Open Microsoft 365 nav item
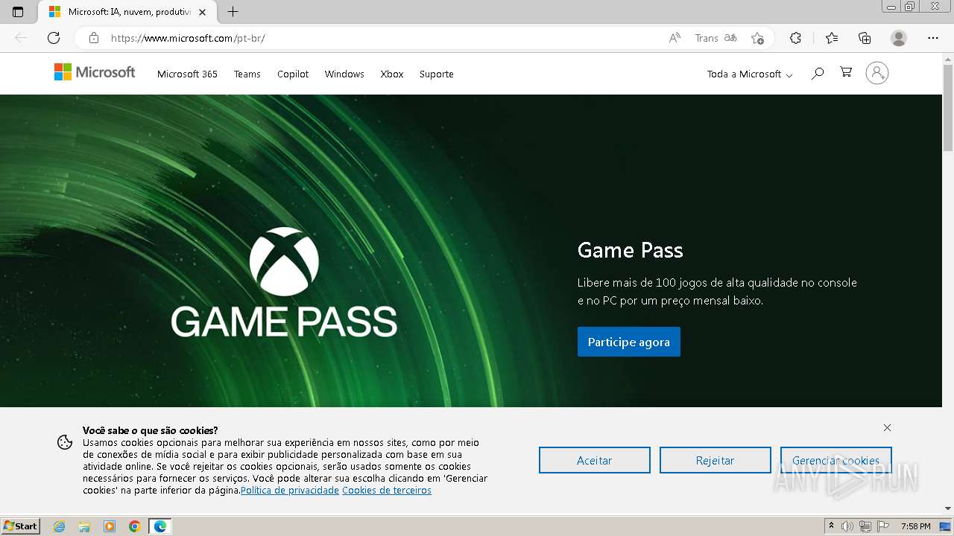 pos(187,74)
